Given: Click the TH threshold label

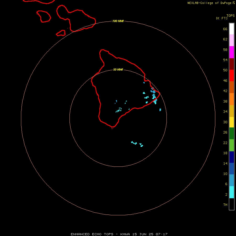Looking at the screenshot, I should pyautogui.click(x=225, y=205).
